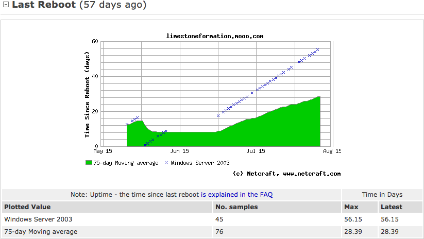Open the 'is explained in the FAQ' link
The width and height of the screenshot is (424, 239).
[236, 195]
